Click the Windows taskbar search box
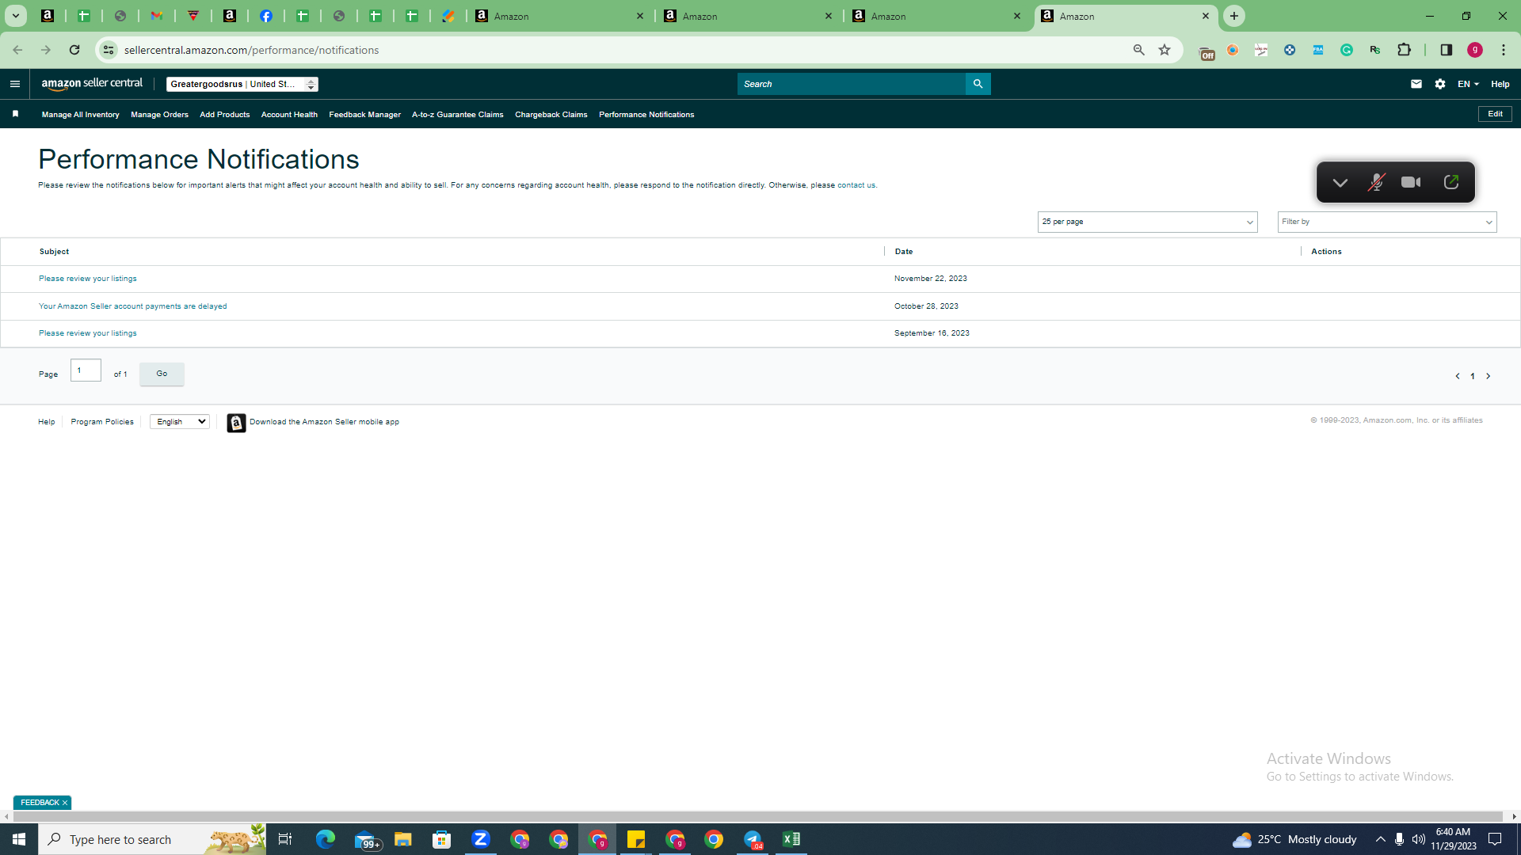 (152, 839)
